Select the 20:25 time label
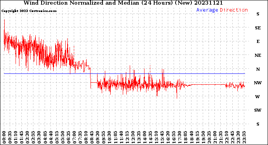The width and height of the screenshot is (268, 145). pyautogui.click(x=209, y=138)
